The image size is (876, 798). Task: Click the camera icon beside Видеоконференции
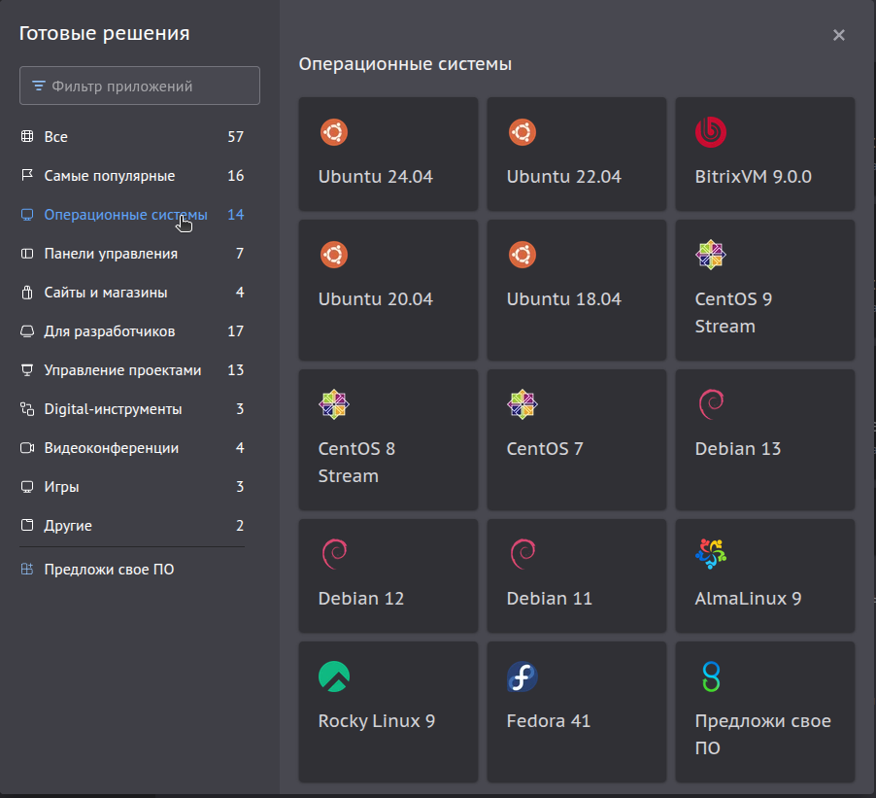point(27,448)
